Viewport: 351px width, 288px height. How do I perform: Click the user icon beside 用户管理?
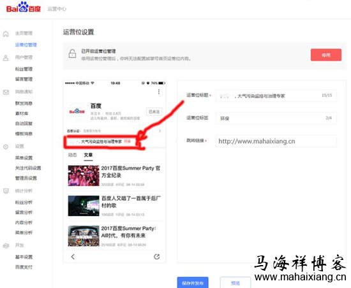click(x=6, y=58)
